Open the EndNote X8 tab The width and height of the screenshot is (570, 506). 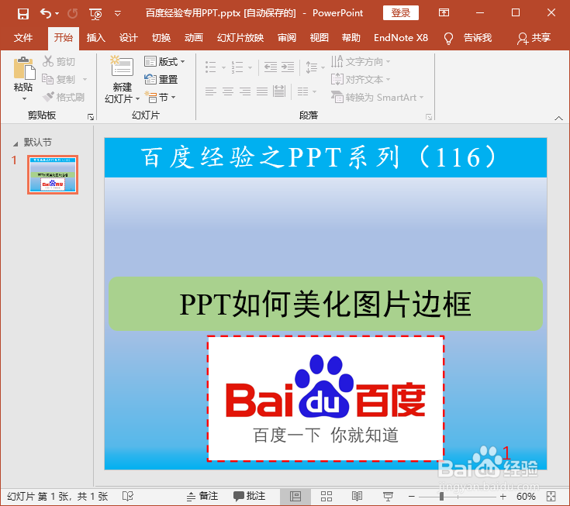[x=401, y=38]
